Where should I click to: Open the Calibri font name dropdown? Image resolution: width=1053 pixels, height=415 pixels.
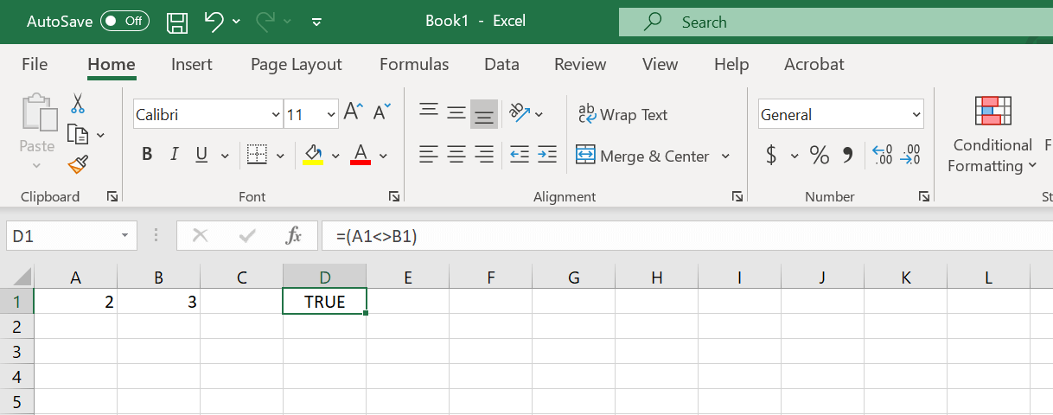(276, 114)
